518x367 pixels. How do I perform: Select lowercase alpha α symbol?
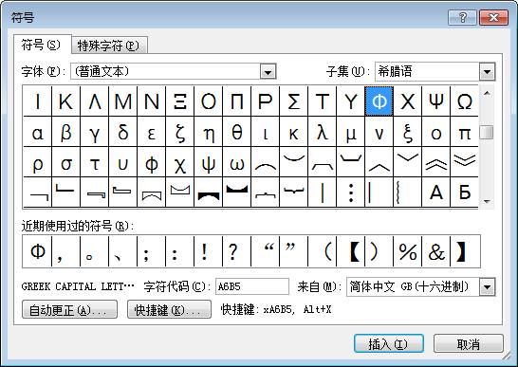(x=38, y=132)
